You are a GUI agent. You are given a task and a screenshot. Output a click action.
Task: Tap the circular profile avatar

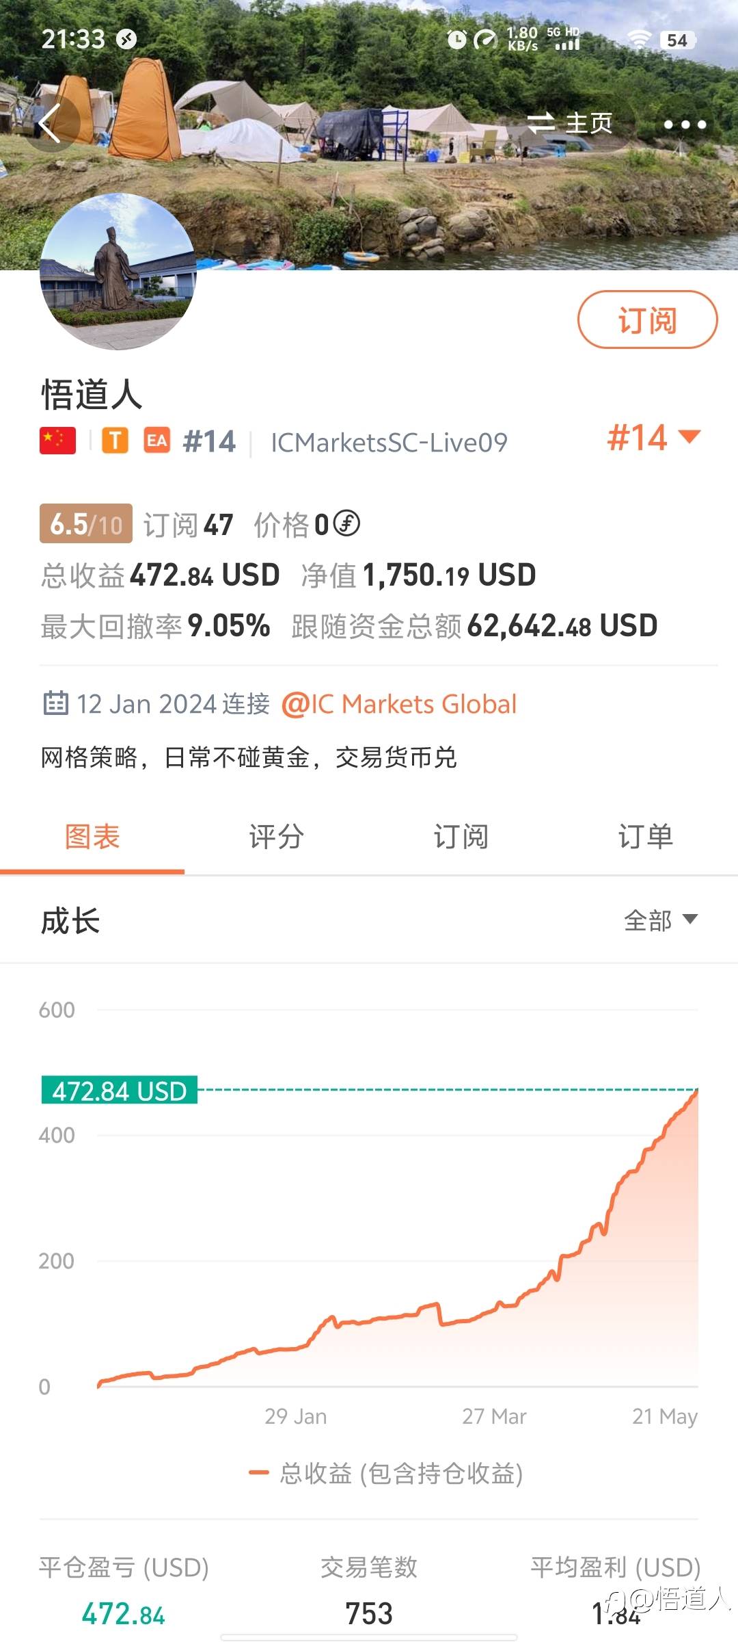118,272
